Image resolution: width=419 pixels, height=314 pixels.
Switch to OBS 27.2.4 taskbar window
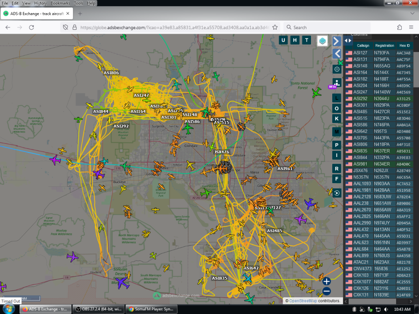[x=98, y=309]
